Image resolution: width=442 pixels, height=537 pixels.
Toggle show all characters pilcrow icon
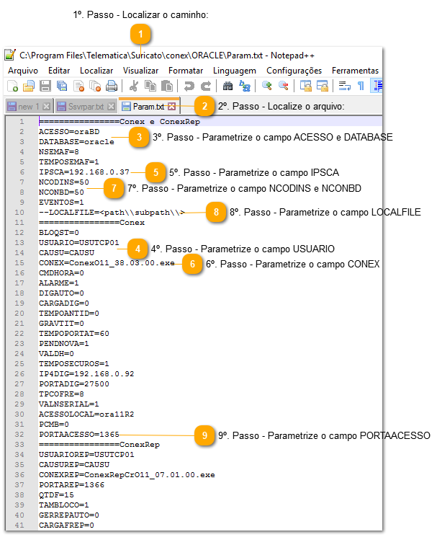[x=361, y=86]
